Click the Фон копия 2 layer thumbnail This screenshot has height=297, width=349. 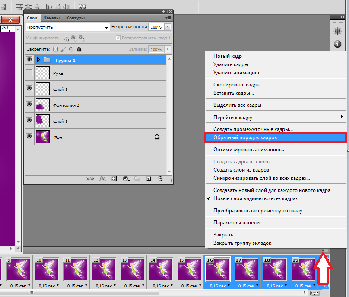(43, 105)
